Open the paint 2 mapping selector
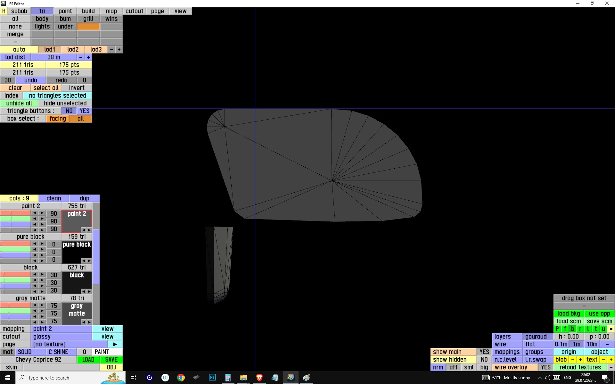615x384 pixels. (61, 329)
